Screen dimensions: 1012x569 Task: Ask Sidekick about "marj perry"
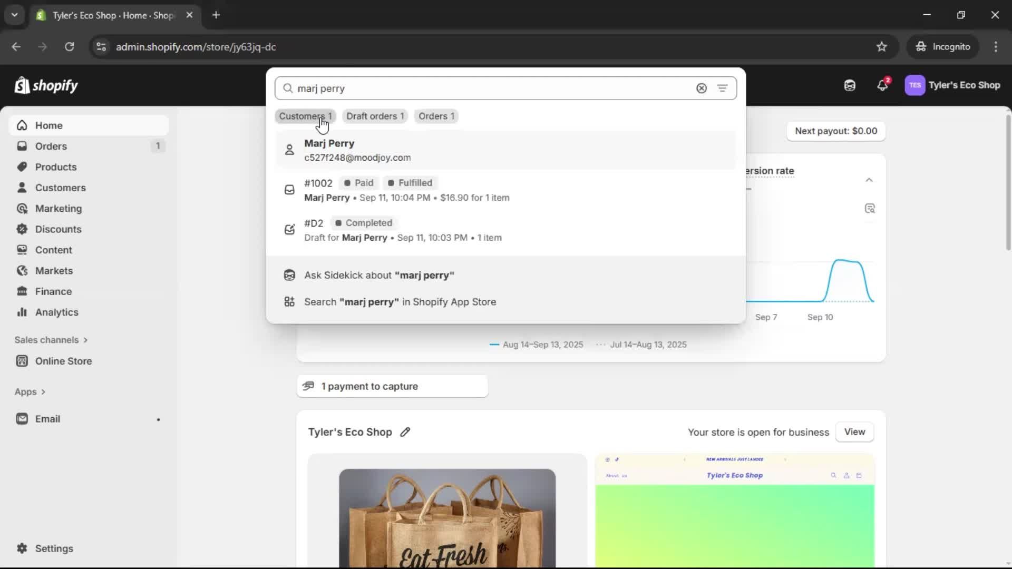(506, 275)
